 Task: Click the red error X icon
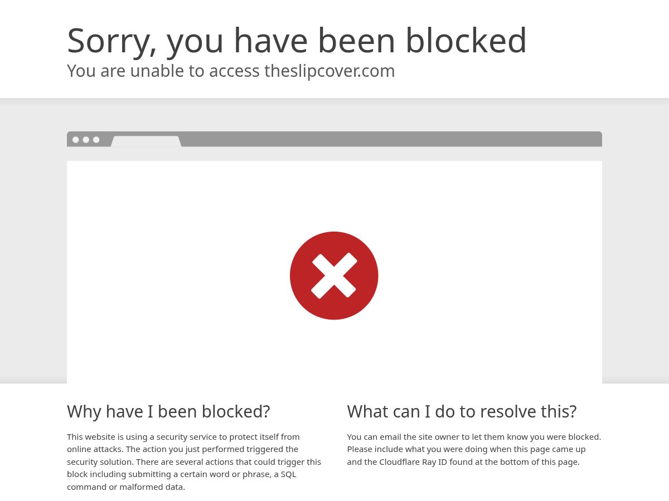[x=334, y=276]
